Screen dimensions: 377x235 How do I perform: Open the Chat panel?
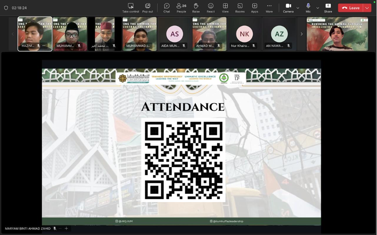pyautogui.click(x=166, y=7)
